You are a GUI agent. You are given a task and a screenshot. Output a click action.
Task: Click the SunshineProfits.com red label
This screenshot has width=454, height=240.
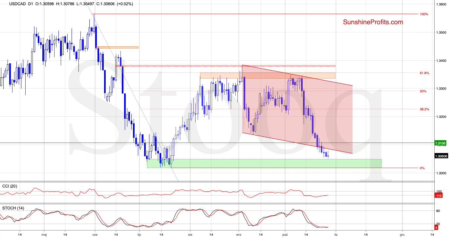click(x=373, y=22)
